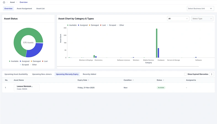217x124 pixels.
Task: Open the three-dot options menu
Action: (x=212, y=74)
